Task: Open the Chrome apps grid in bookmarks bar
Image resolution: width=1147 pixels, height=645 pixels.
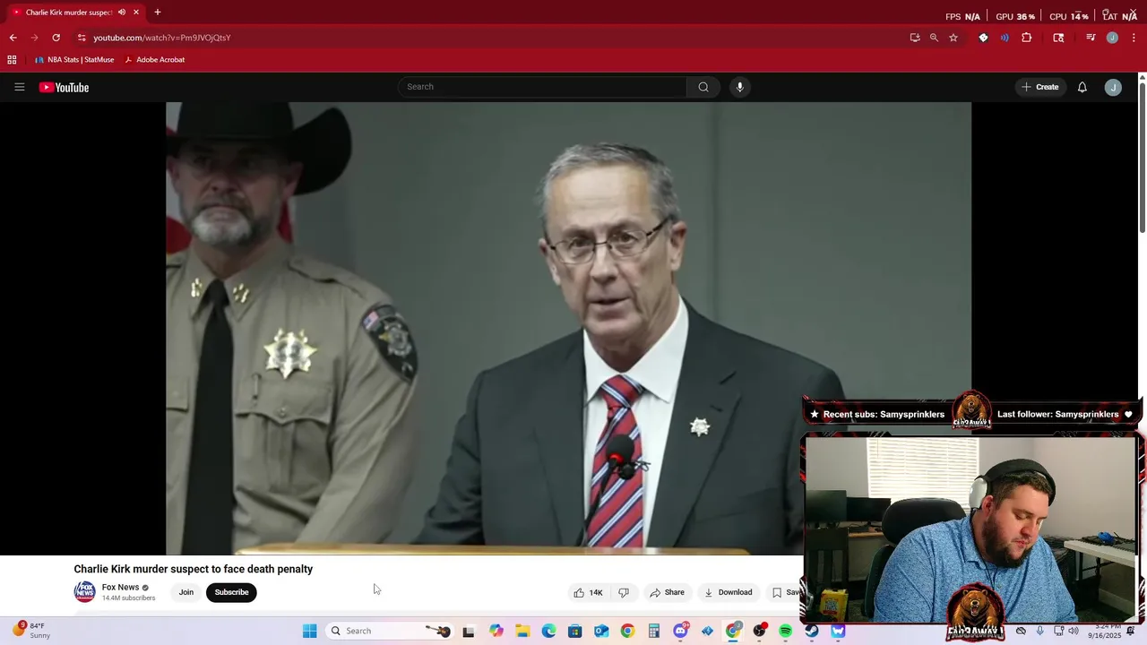Action: pos(12,60)
